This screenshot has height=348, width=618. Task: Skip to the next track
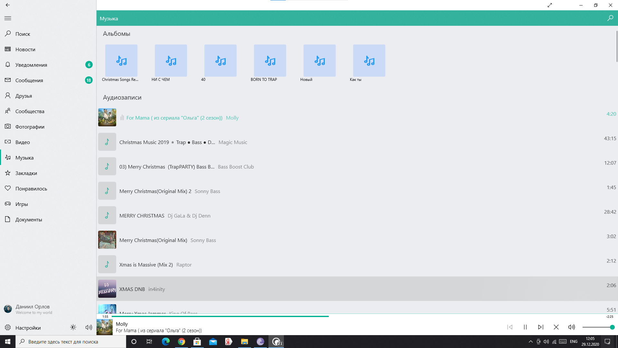[x=540, y=327]
